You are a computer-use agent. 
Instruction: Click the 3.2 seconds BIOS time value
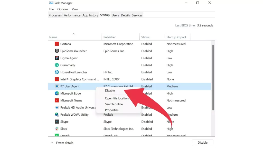click(x=205, y=25)
